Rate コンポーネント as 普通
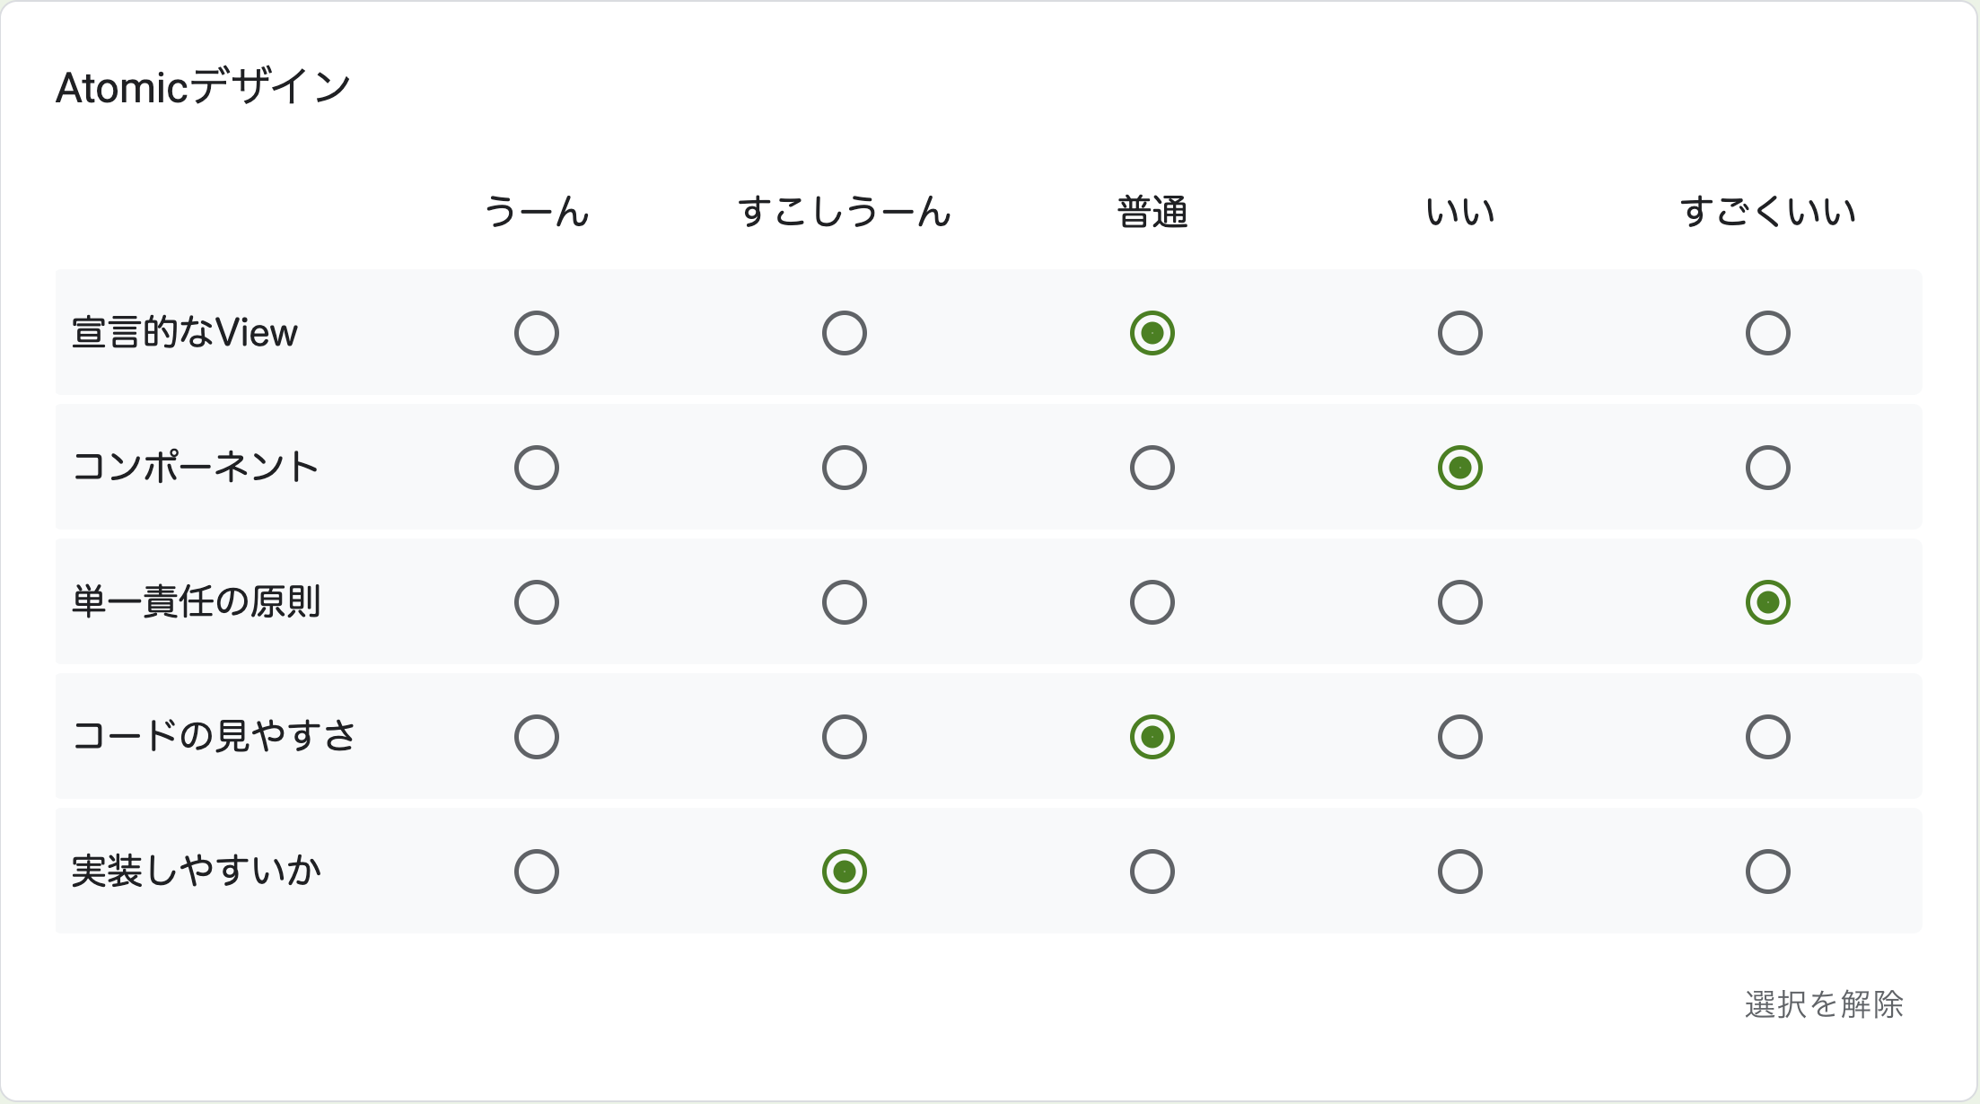This screenshot has height=1104, width=1980. coord(1152,467)
